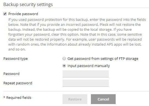Image resolution: width=149 pixels, height=106 pixels.
Task: Click the "Provide password" label text
Action: (23, 14)
